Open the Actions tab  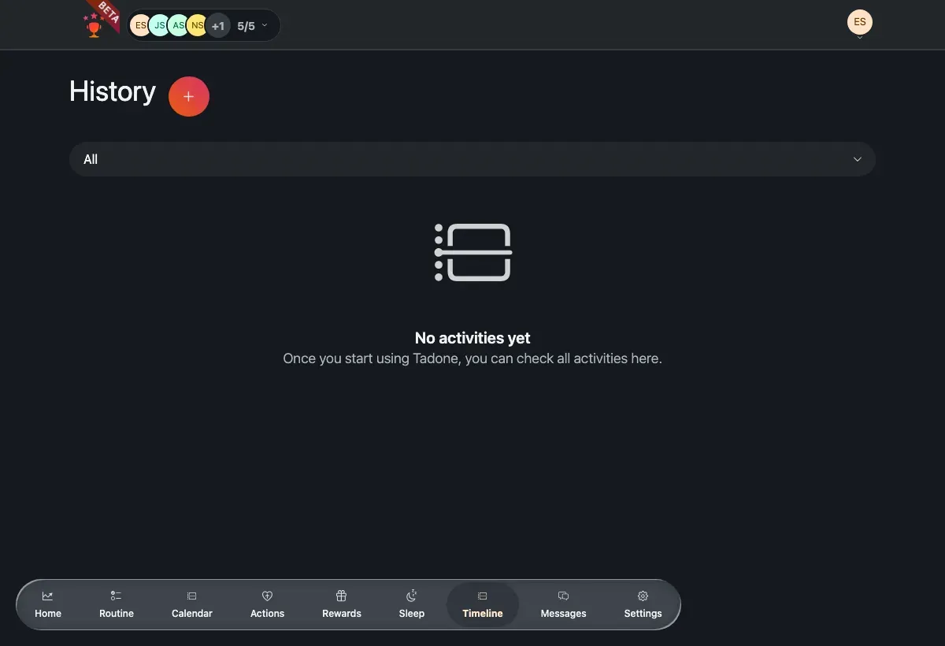coord(267,605)
